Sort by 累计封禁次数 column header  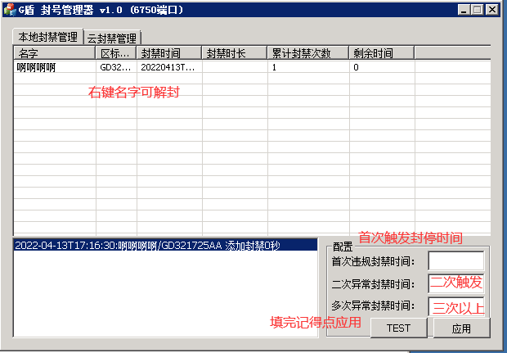308,53
